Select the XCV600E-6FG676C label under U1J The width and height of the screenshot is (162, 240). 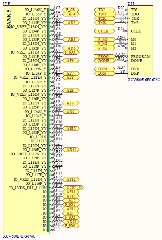coord(144,80)
